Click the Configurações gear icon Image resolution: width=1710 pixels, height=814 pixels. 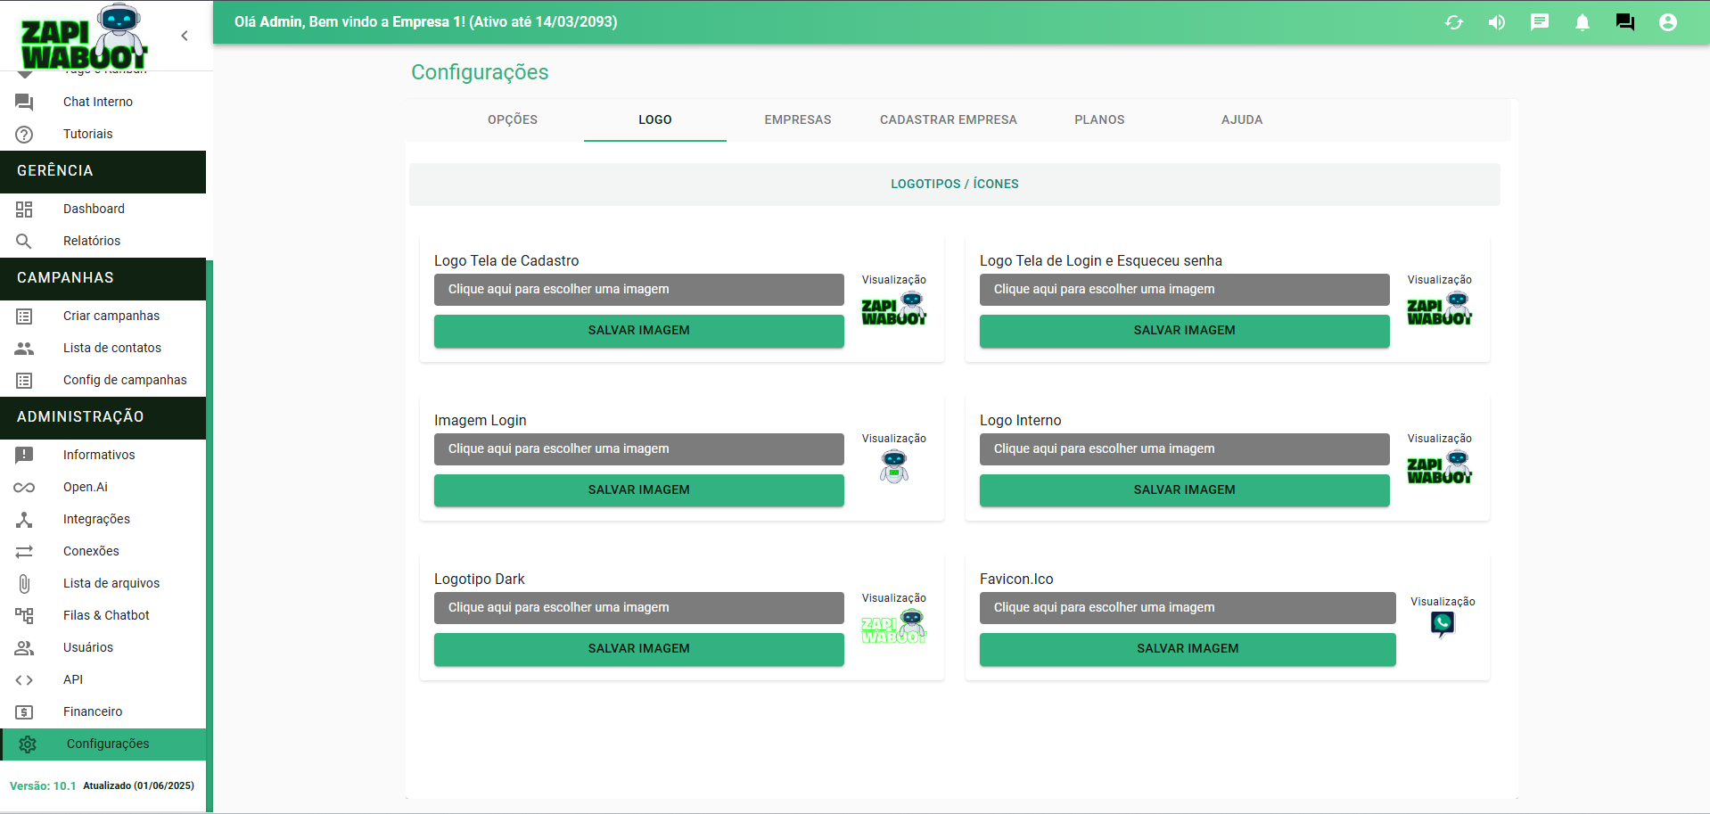pos(28,744)
